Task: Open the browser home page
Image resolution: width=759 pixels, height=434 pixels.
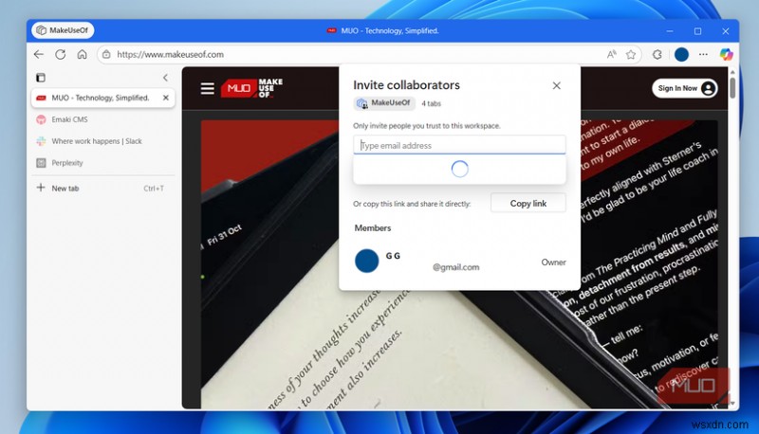Action: (x=83, y=55)
